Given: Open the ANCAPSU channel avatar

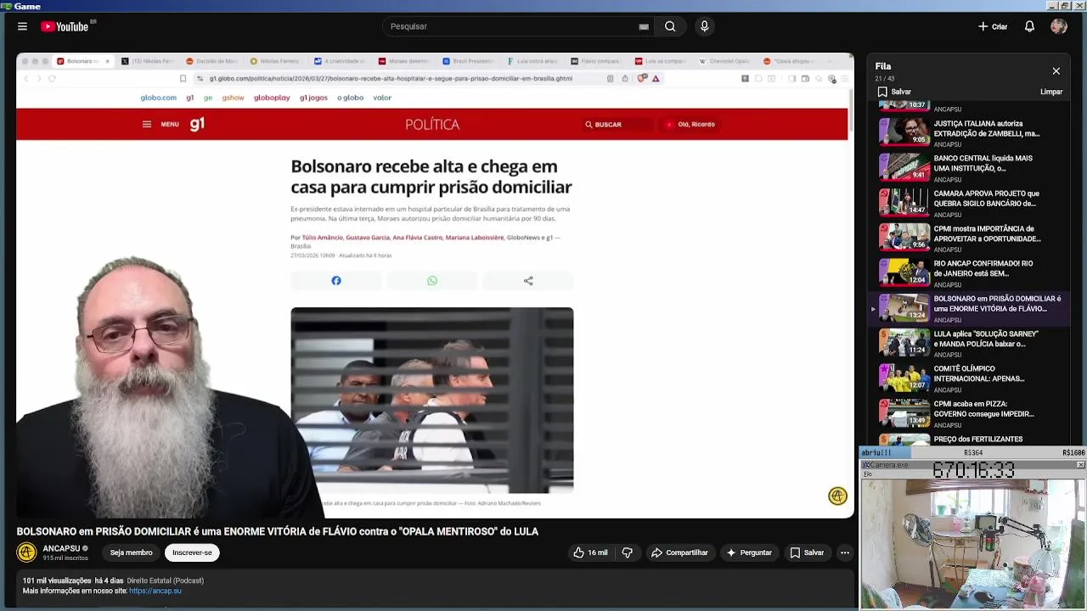Looking at the screenshot, I should click(26, 552).
